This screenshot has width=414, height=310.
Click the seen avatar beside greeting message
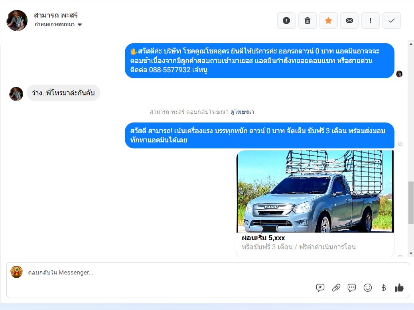coord(399,74)
